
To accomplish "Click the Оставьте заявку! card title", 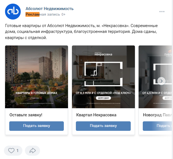I will 26,115.
